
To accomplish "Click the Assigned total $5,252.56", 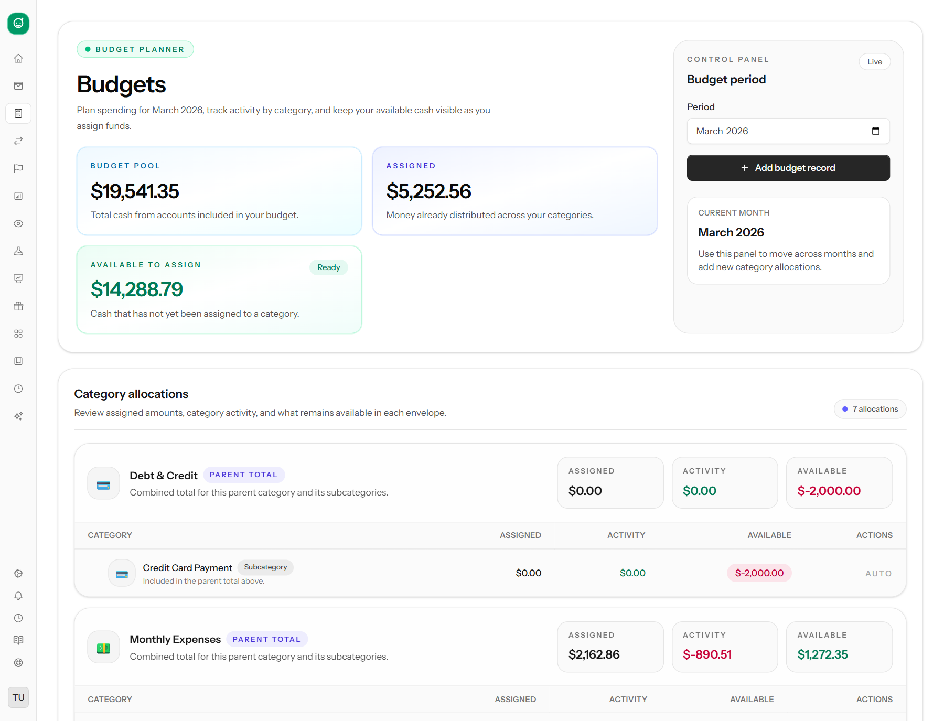I will 428,191.
